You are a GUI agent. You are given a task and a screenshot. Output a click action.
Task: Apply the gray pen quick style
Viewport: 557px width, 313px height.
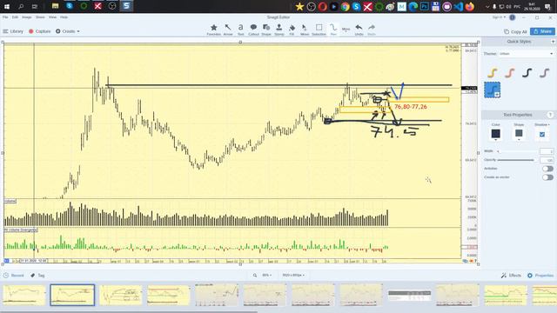tap(544, 73)
